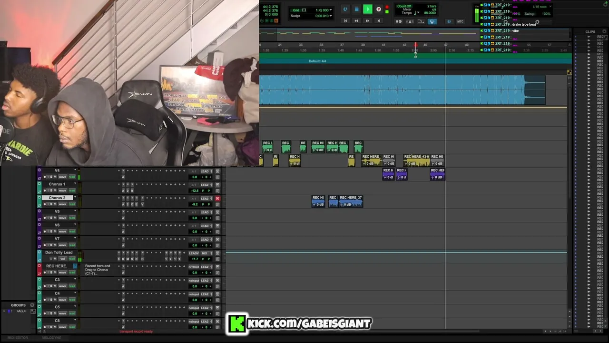The image size is (609, 343).
Task: Click Go to End transport button
Action: pos(379,21)
